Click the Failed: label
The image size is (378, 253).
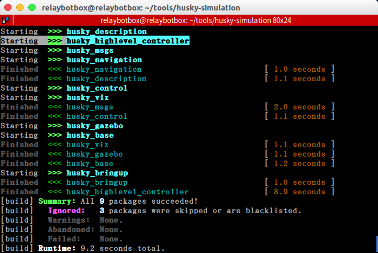(x=64, y=239)
